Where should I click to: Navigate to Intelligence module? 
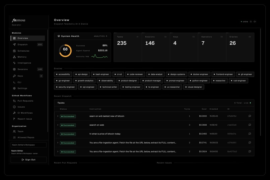[x=27, y=63]
